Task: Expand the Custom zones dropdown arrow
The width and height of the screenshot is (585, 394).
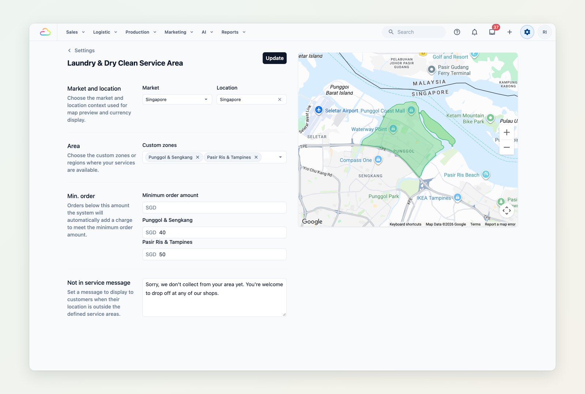Action: tap(280, 157)
